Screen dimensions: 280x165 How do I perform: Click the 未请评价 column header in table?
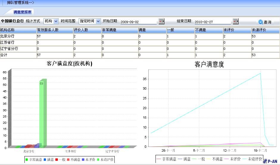click(265, 30)
